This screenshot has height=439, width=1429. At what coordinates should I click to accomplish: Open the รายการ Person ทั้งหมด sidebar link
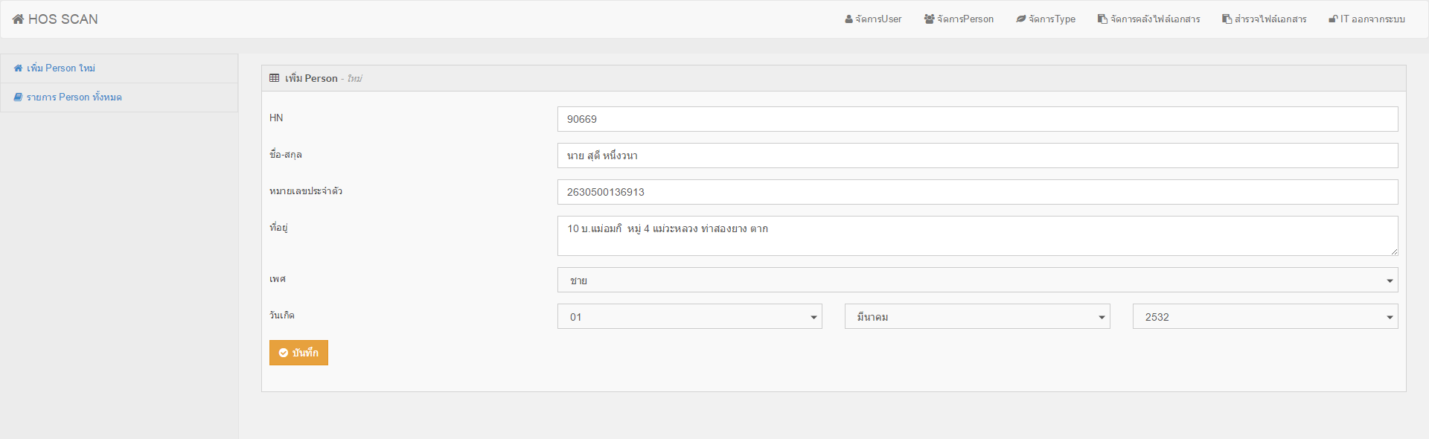(x=74, y=97)
